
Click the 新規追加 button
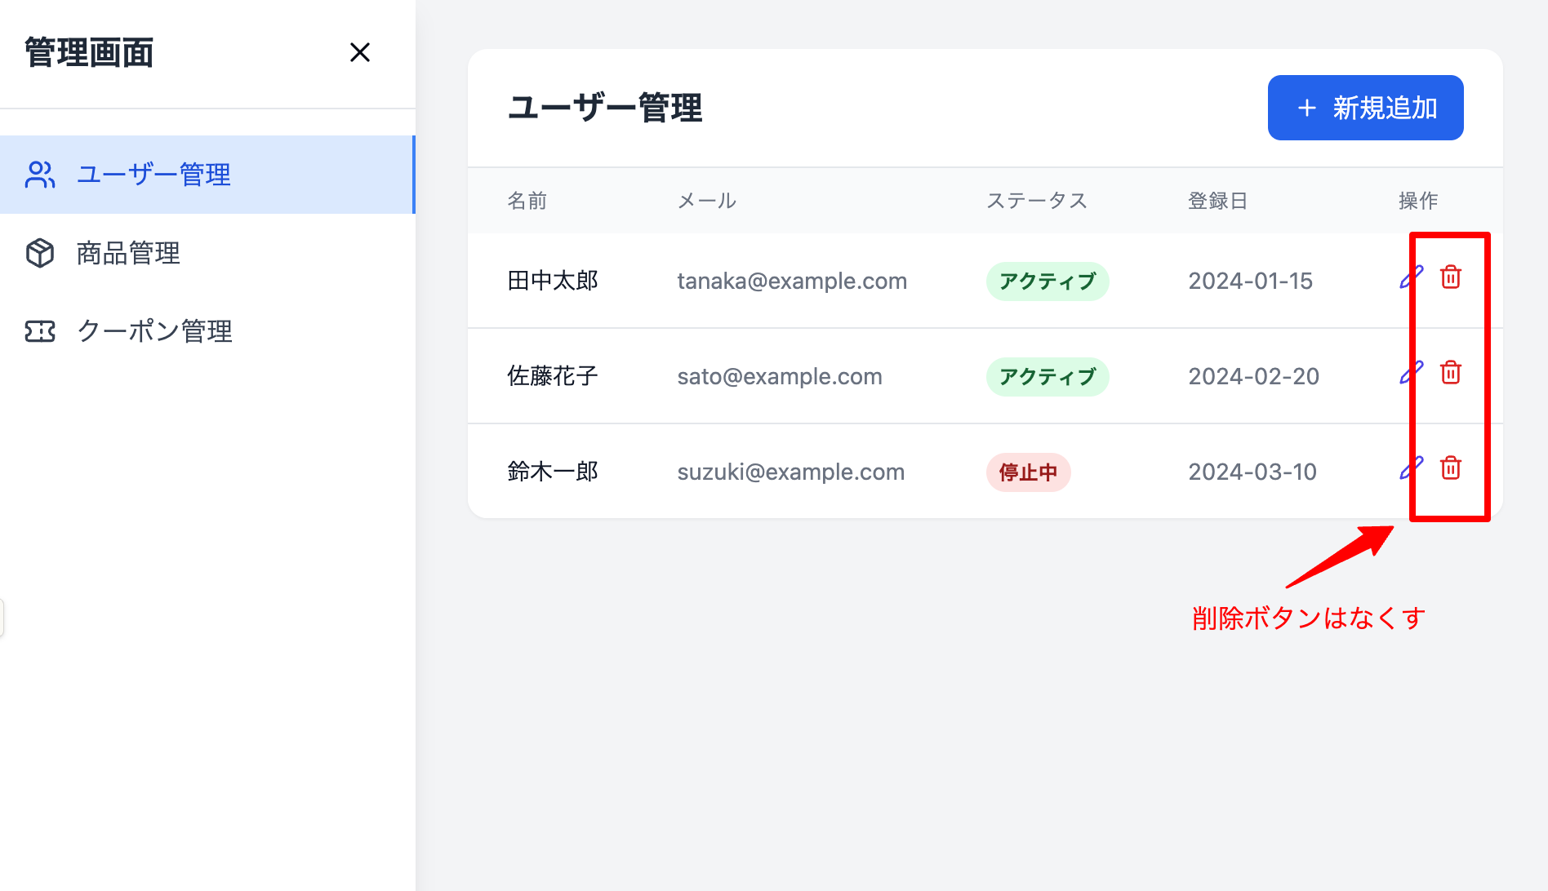pyautogui.click(x=1365, y=107)
